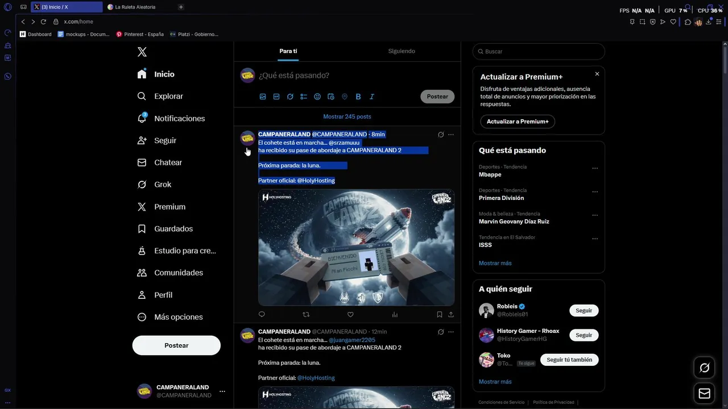728x409 pixels.
Task: Click the Grok icon in the composer toolbar
Action: pos(290,97)
